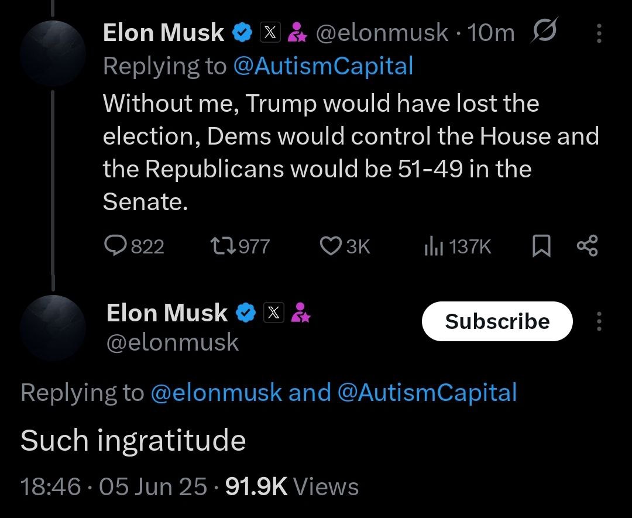Click @elonmusk mention in second reply line

point(216,393)
